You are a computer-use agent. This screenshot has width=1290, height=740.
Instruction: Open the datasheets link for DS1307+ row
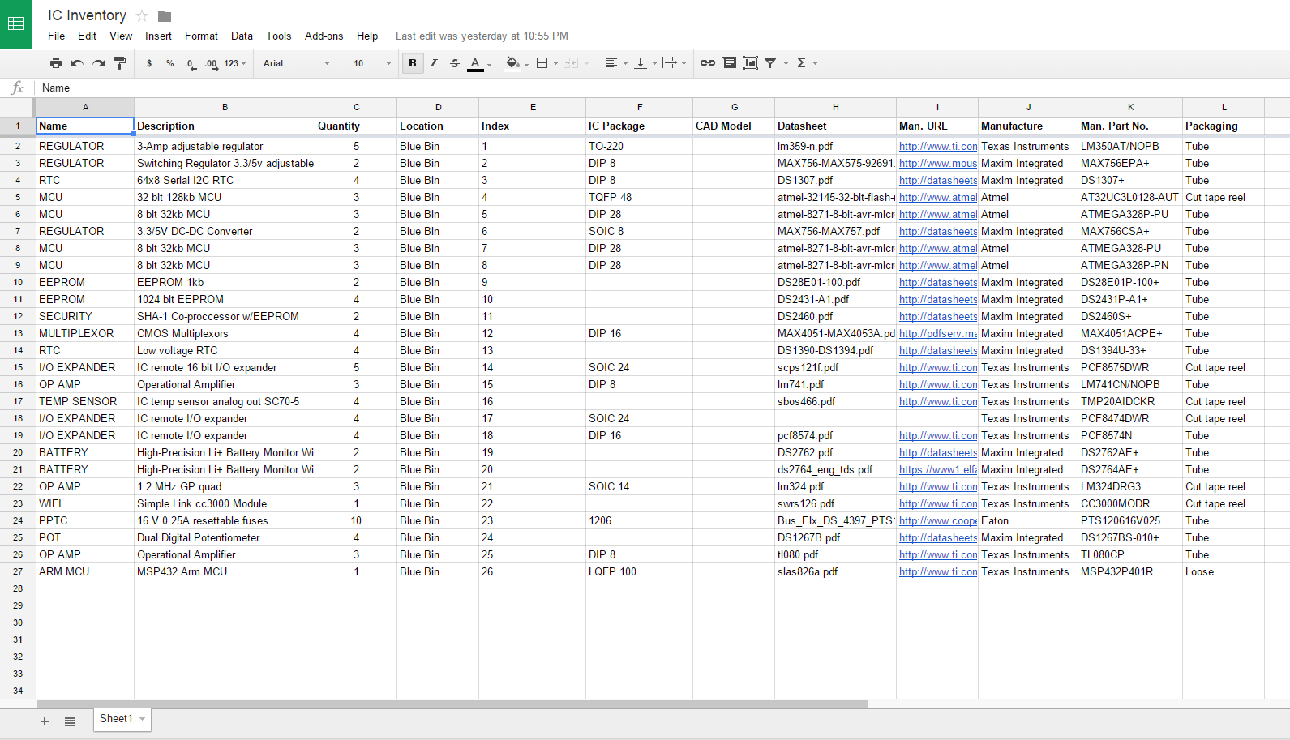coord(938,180)
